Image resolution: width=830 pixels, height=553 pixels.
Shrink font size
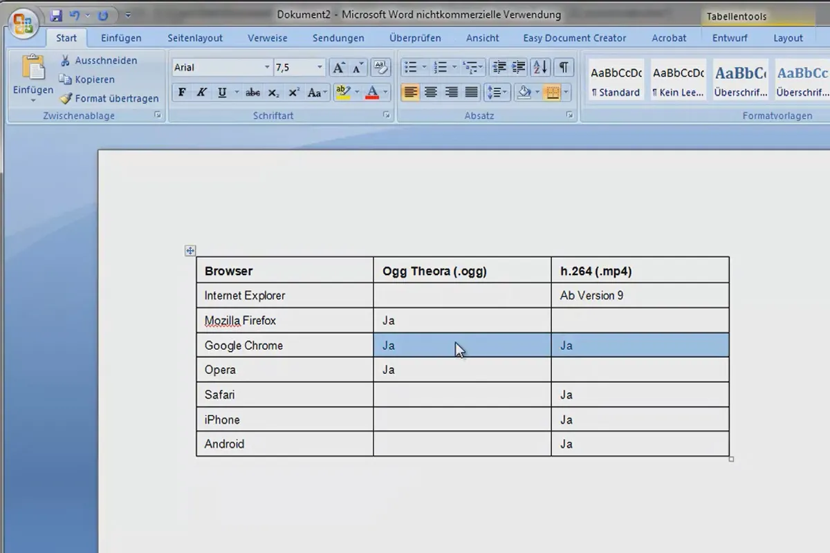point(358,68)
